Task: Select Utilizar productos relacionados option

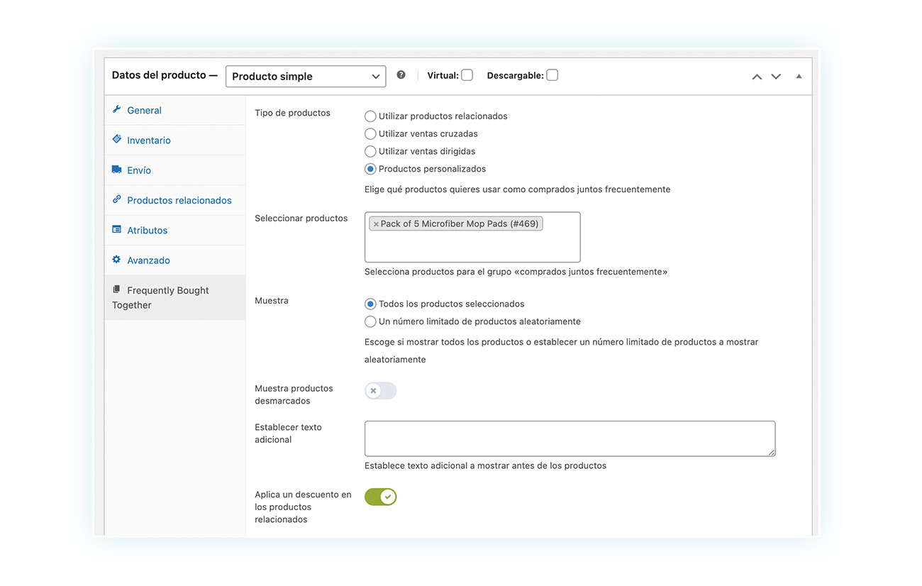Action: (x=370, y=116)
